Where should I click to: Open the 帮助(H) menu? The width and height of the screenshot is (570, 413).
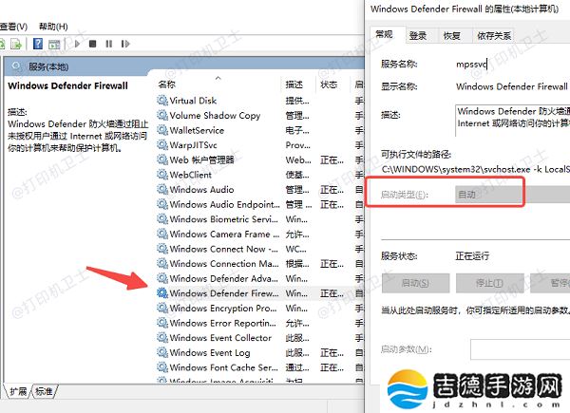[53, 27]
